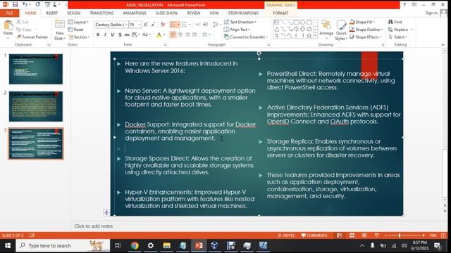
Task: Open Settings gear in taskbar
Action: (150, 245)
